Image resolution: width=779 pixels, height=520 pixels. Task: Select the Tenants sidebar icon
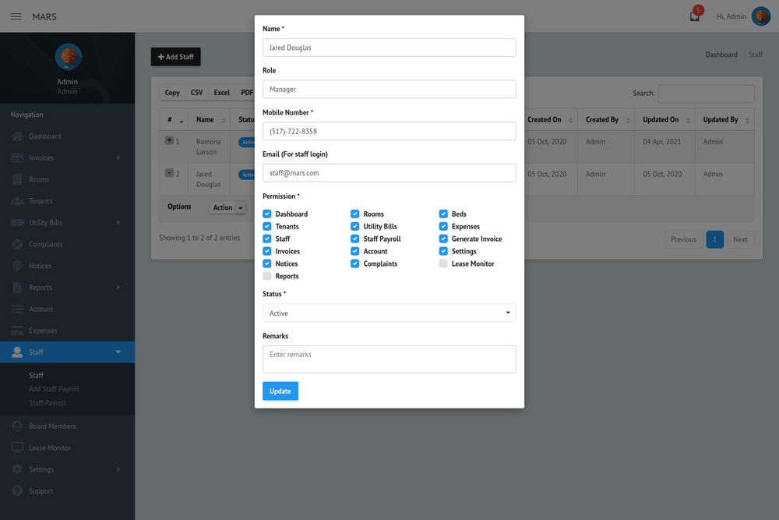[16, 201]
